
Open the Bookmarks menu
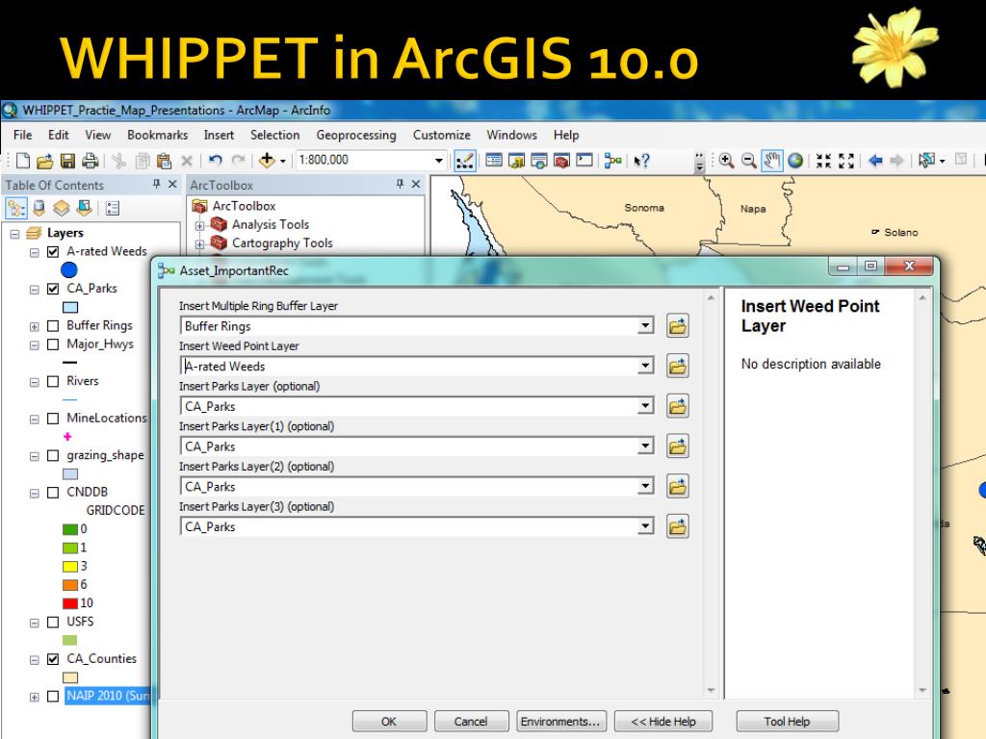coord(157,135)
